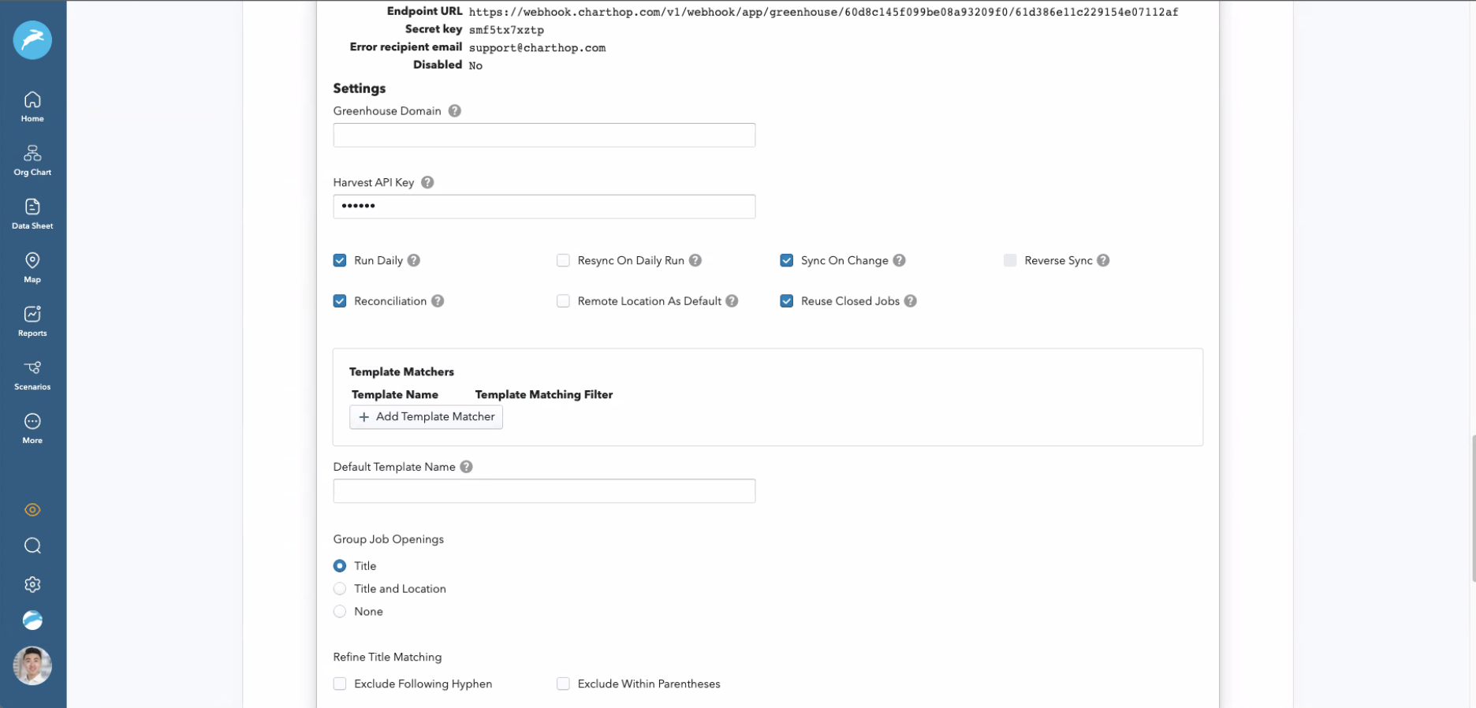Click the Greenhouse Domain input field
The width and height of the screenshot is (1476, 708).
coord(544,135)
